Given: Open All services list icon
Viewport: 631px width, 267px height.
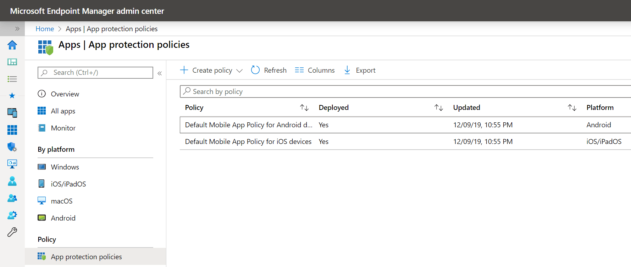Looking at the screenshot, I should pos(12,79).
